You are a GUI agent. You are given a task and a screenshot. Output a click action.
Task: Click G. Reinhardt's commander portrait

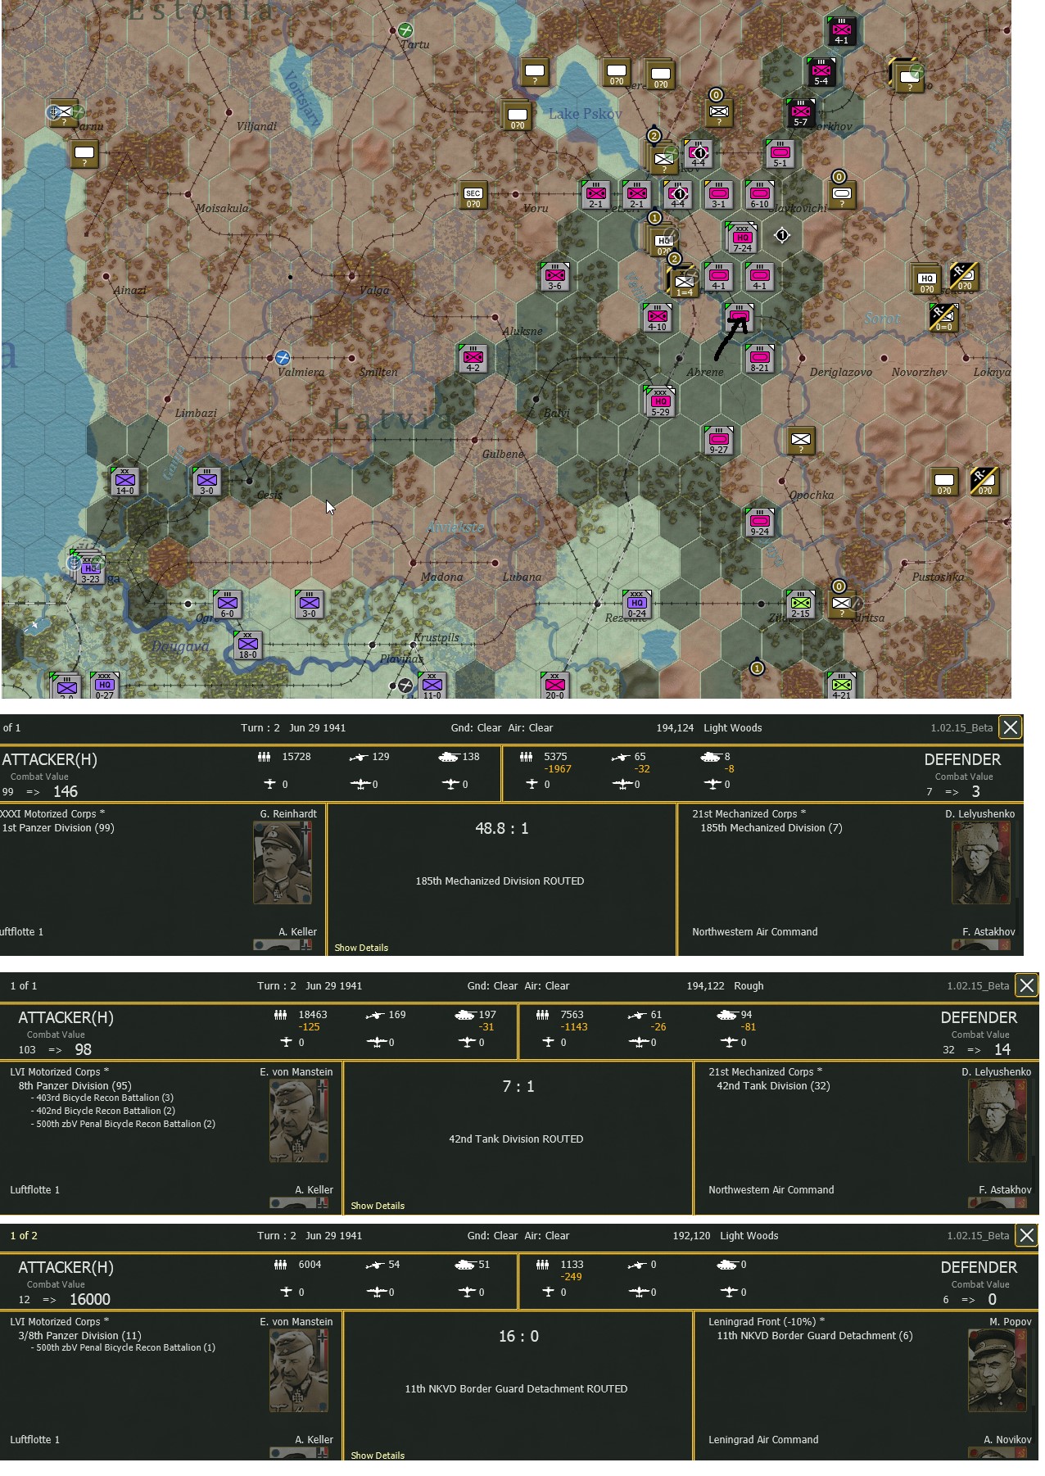(x=283, y=863)
